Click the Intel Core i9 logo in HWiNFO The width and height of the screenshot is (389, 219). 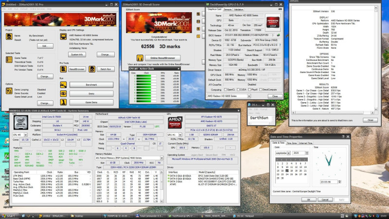click(x=21, y=123)
